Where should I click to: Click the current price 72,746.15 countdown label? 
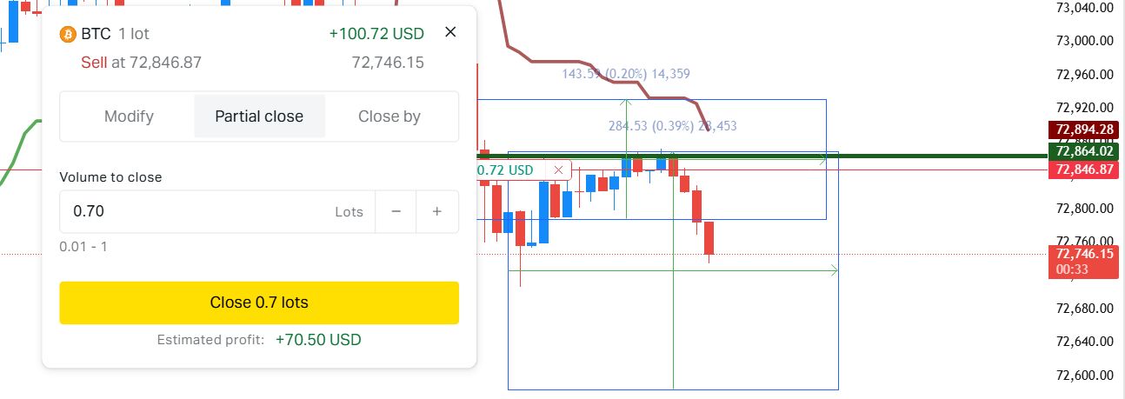(1082, 262)
